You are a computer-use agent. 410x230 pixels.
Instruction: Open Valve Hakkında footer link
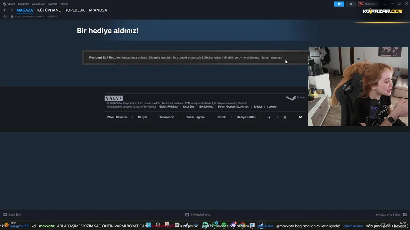(117, 117)
